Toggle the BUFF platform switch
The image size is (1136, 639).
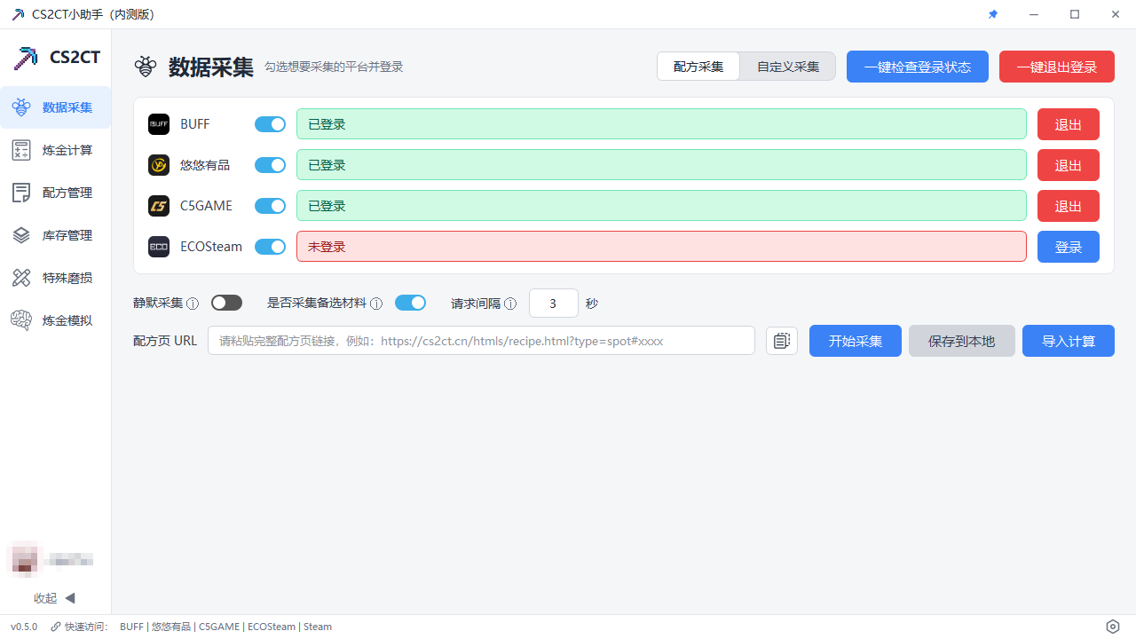[270, 124]
